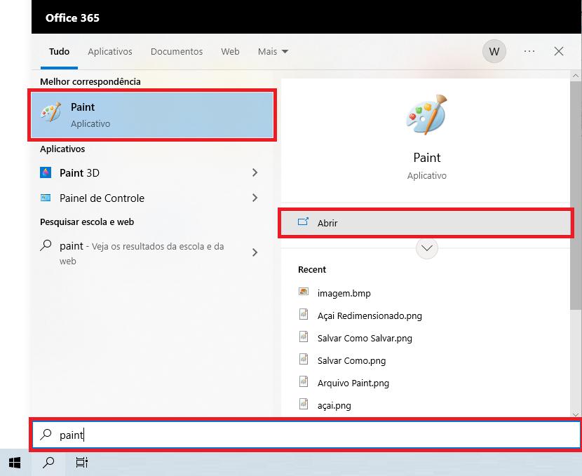Click the scrollbar up arrow
The image size is (582, 476).
tap(576, 76)
